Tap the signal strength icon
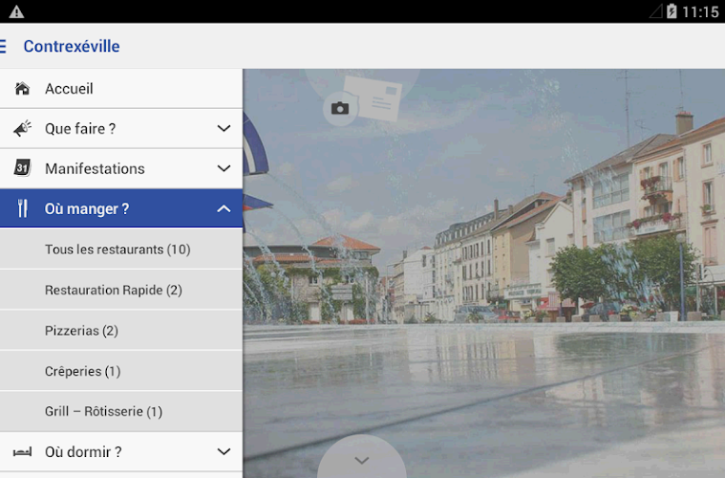The width and height of the screenshot is (725, 478). (655, 11)
